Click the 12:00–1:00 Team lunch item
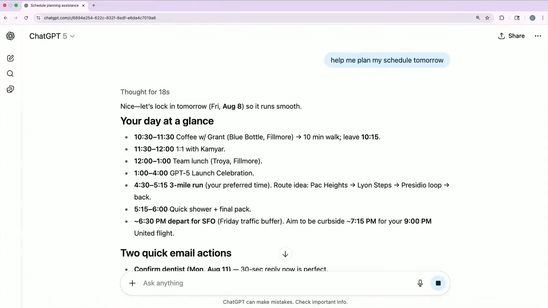Image resolution: width=548 pixels, height=308 pixels. tap(198, 161)
